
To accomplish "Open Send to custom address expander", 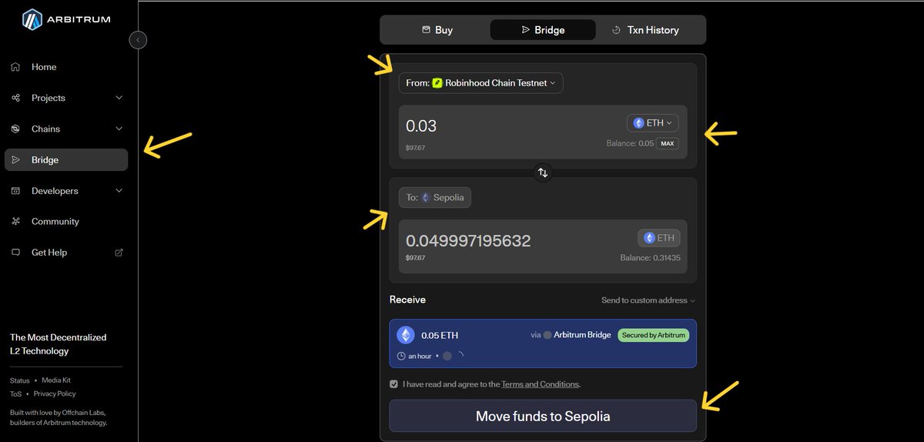I will (x=648, y=300).
